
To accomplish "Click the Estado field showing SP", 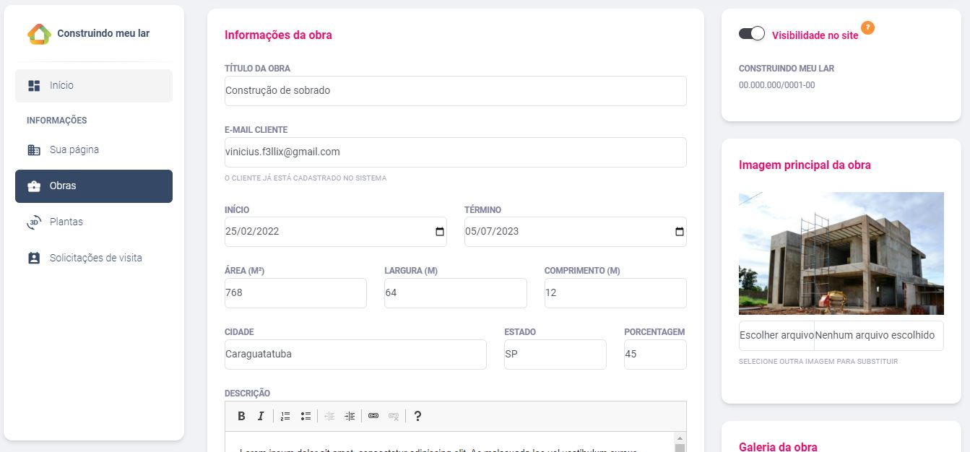I will pos(555,355).
